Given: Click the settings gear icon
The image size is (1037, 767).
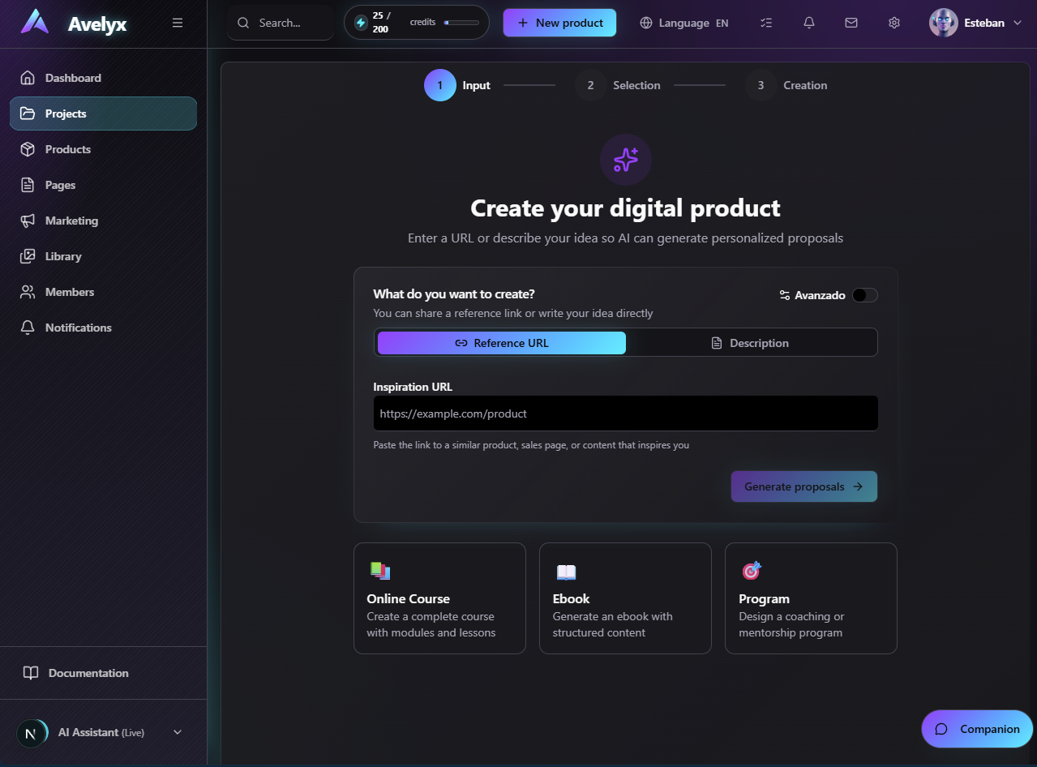Looking at the screenshot, I should pyautogui.click(x=893, y=23).
